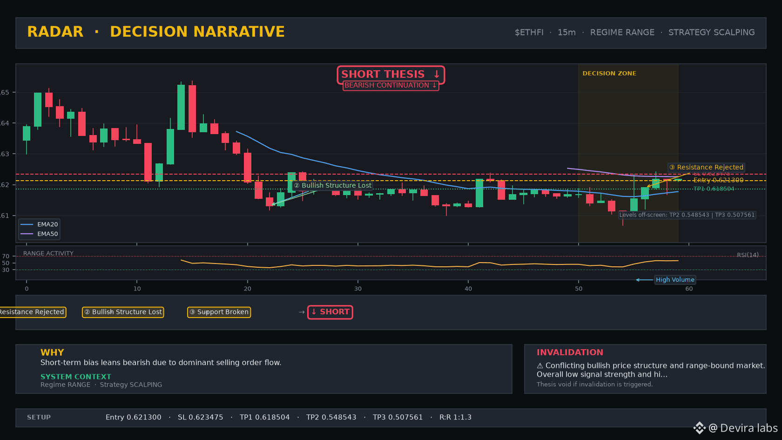Click the SHORT THESIS badge above the chart

[x=391, y=74]
